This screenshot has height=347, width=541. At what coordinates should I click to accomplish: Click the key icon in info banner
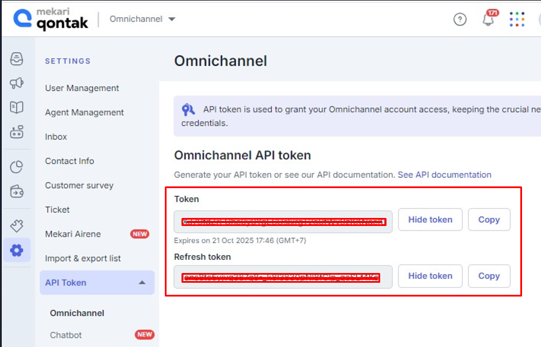(x=188, y=110)
